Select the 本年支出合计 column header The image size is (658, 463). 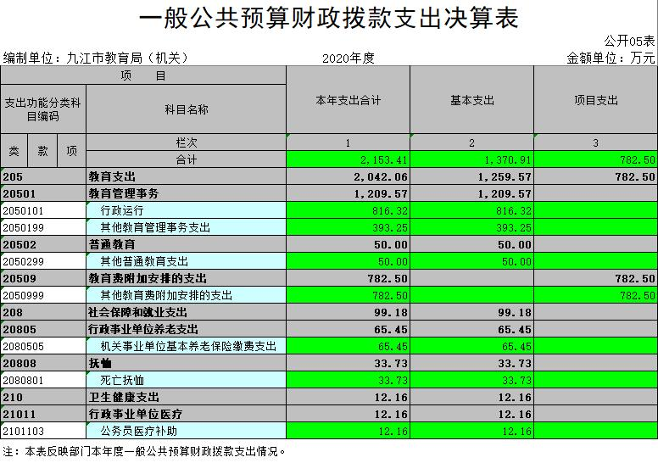[348, 100]
